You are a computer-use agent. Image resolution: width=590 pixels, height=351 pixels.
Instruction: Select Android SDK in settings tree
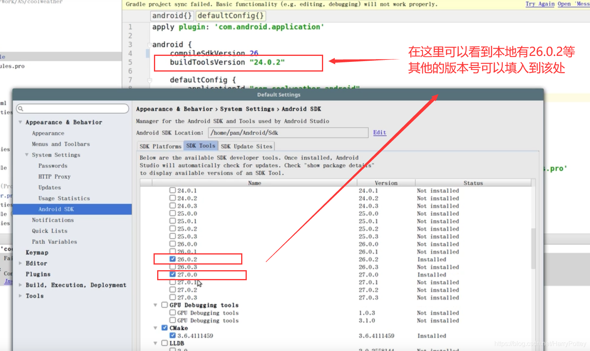(x=72, y=209)
